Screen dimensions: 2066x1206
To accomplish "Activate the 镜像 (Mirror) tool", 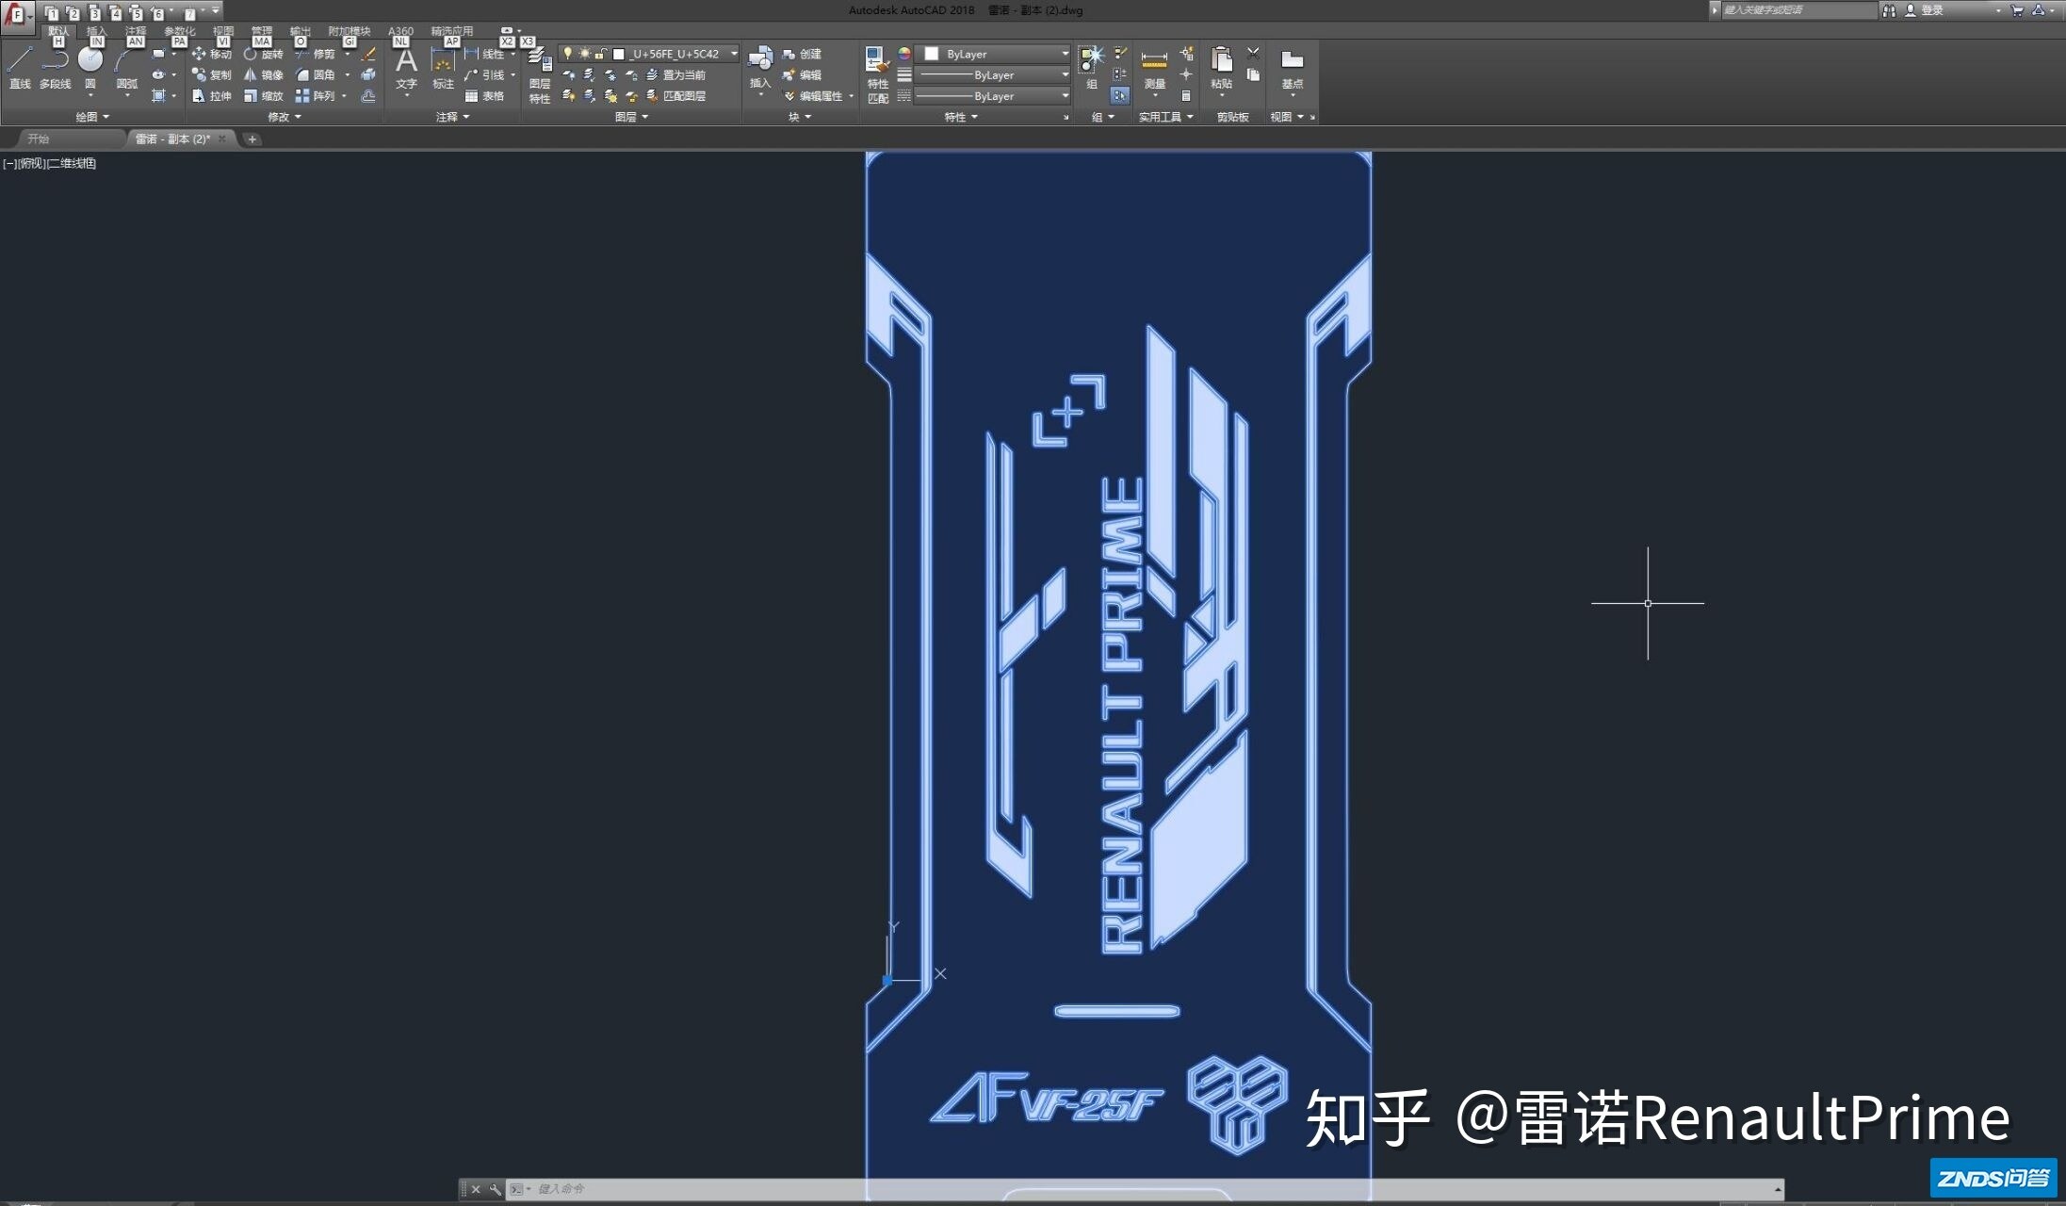I will [264, 74].
